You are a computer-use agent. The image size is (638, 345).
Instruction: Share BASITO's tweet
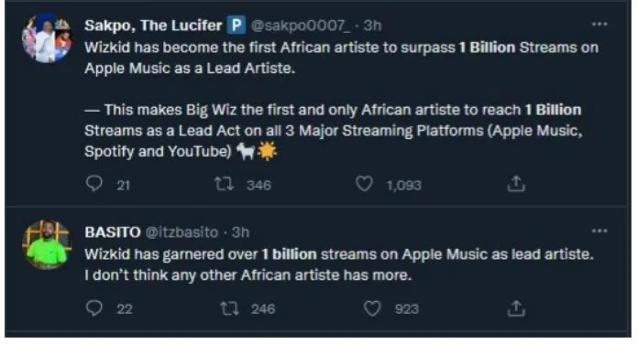pyautogui.click(x=516, y=308)
